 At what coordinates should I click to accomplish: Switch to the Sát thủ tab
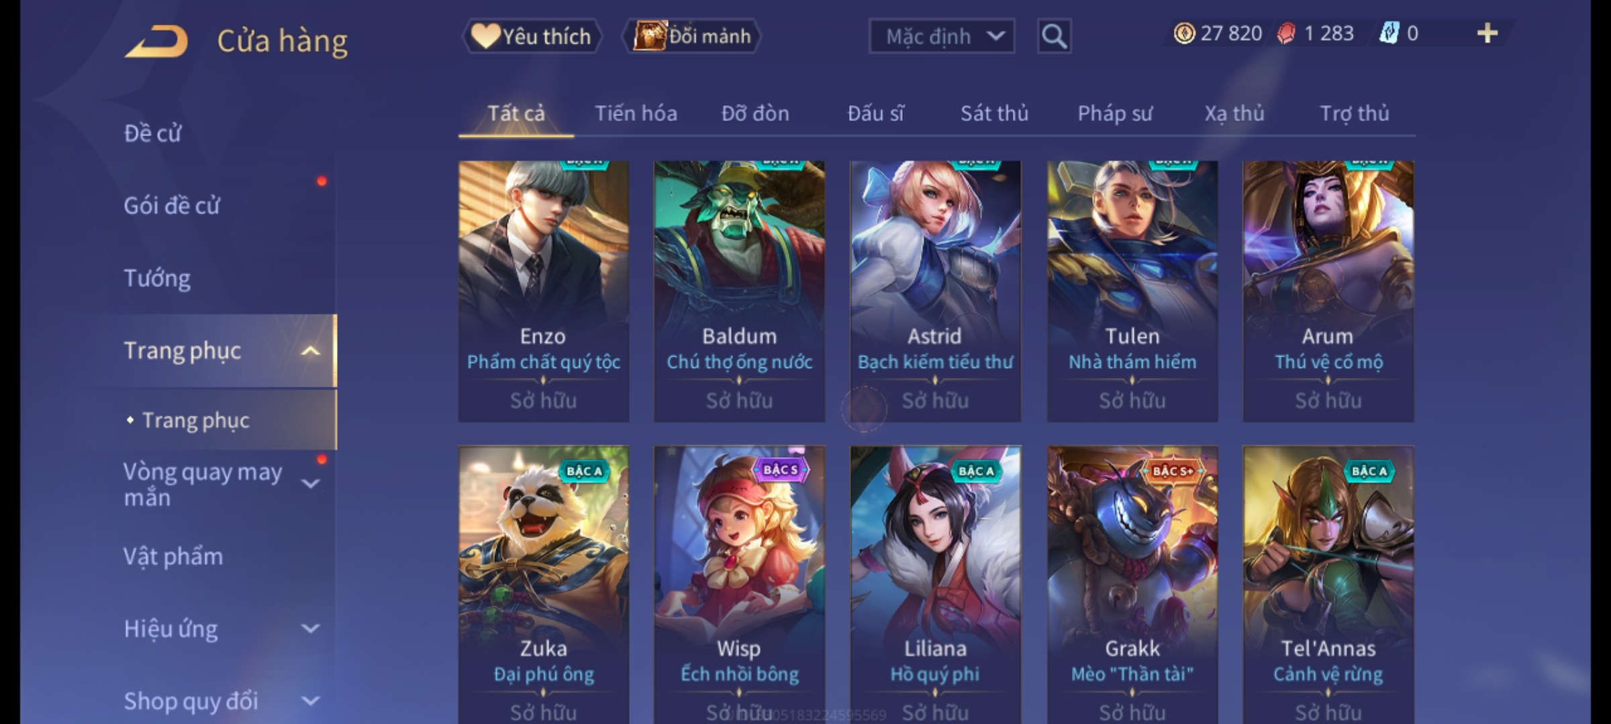point(994,113)
